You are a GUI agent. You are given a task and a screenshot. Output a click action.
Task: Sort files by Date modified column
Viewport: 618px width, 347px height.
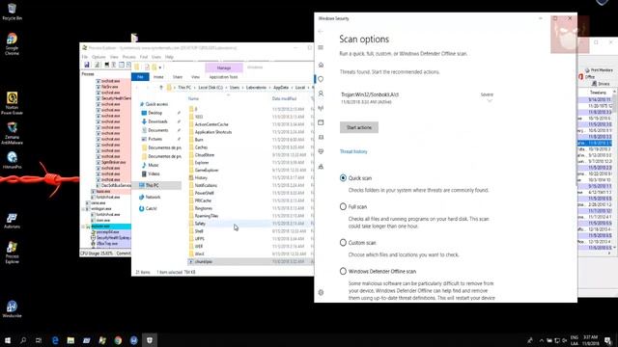tap(284, 98)
